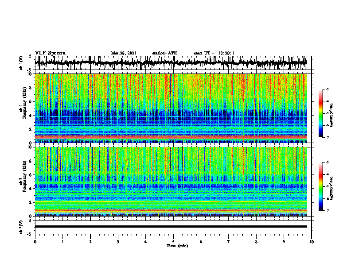Click the time axis tick label "9"
Screen dimensions: 351x271
pos(284,242)
